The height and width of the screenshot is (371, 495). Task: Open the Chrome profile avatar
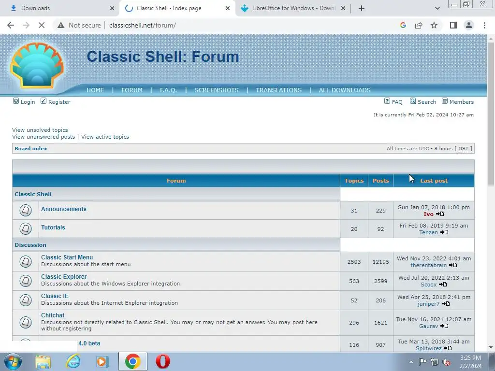[x=469, y=25]
